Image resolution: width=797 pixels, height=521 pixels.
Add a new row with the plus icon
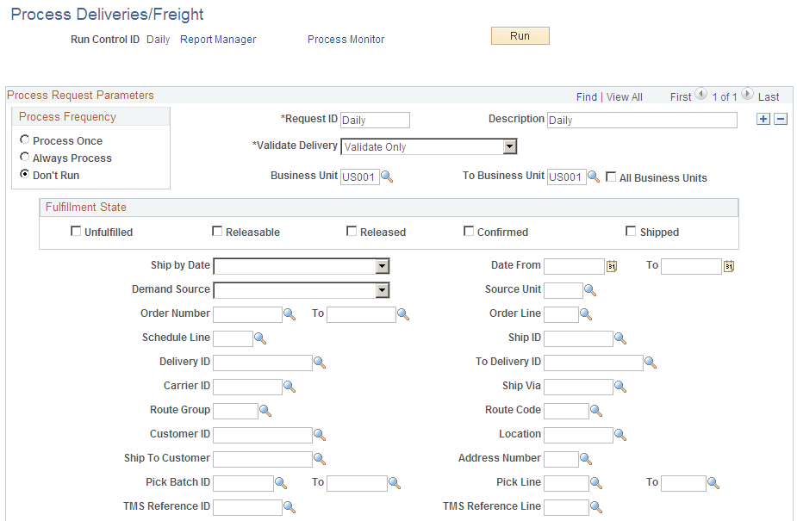[x=763, y=119]
